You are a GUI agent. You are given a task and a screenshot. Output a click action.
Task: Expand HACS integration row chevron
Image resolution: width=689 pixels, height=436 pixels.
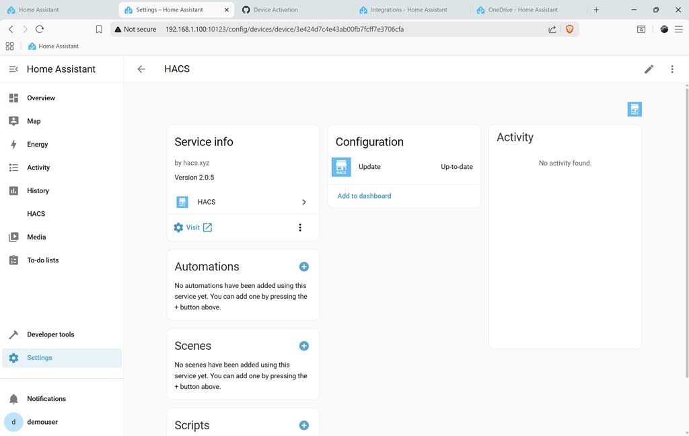click(x=303, y=202)
